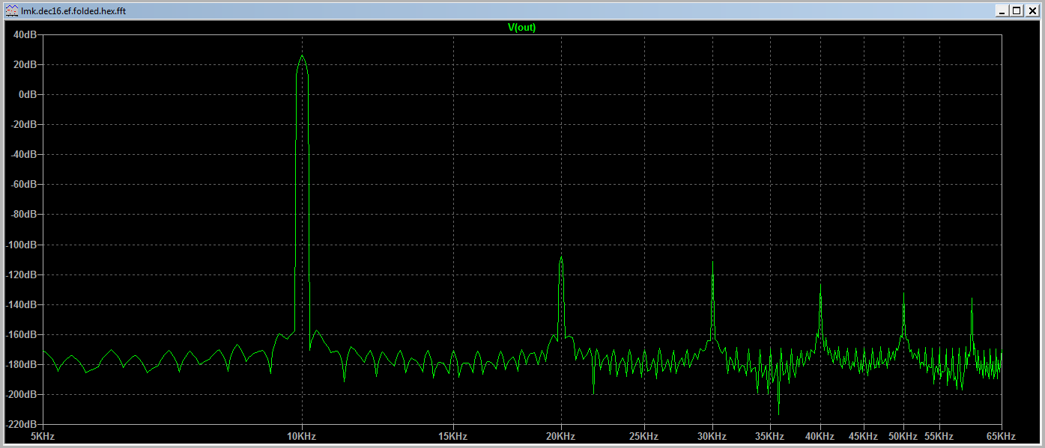Click the 40dB vertical axis label
The width and height of the screenshot is (1045, 448).
25,34
